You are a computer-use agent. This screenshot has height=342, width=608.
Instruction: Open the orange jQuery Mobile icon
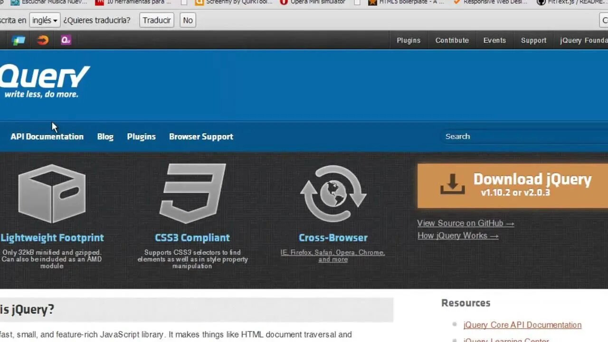[43, 40]
